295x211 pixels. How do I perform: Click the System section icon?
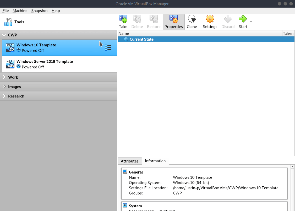pos(125,205)
